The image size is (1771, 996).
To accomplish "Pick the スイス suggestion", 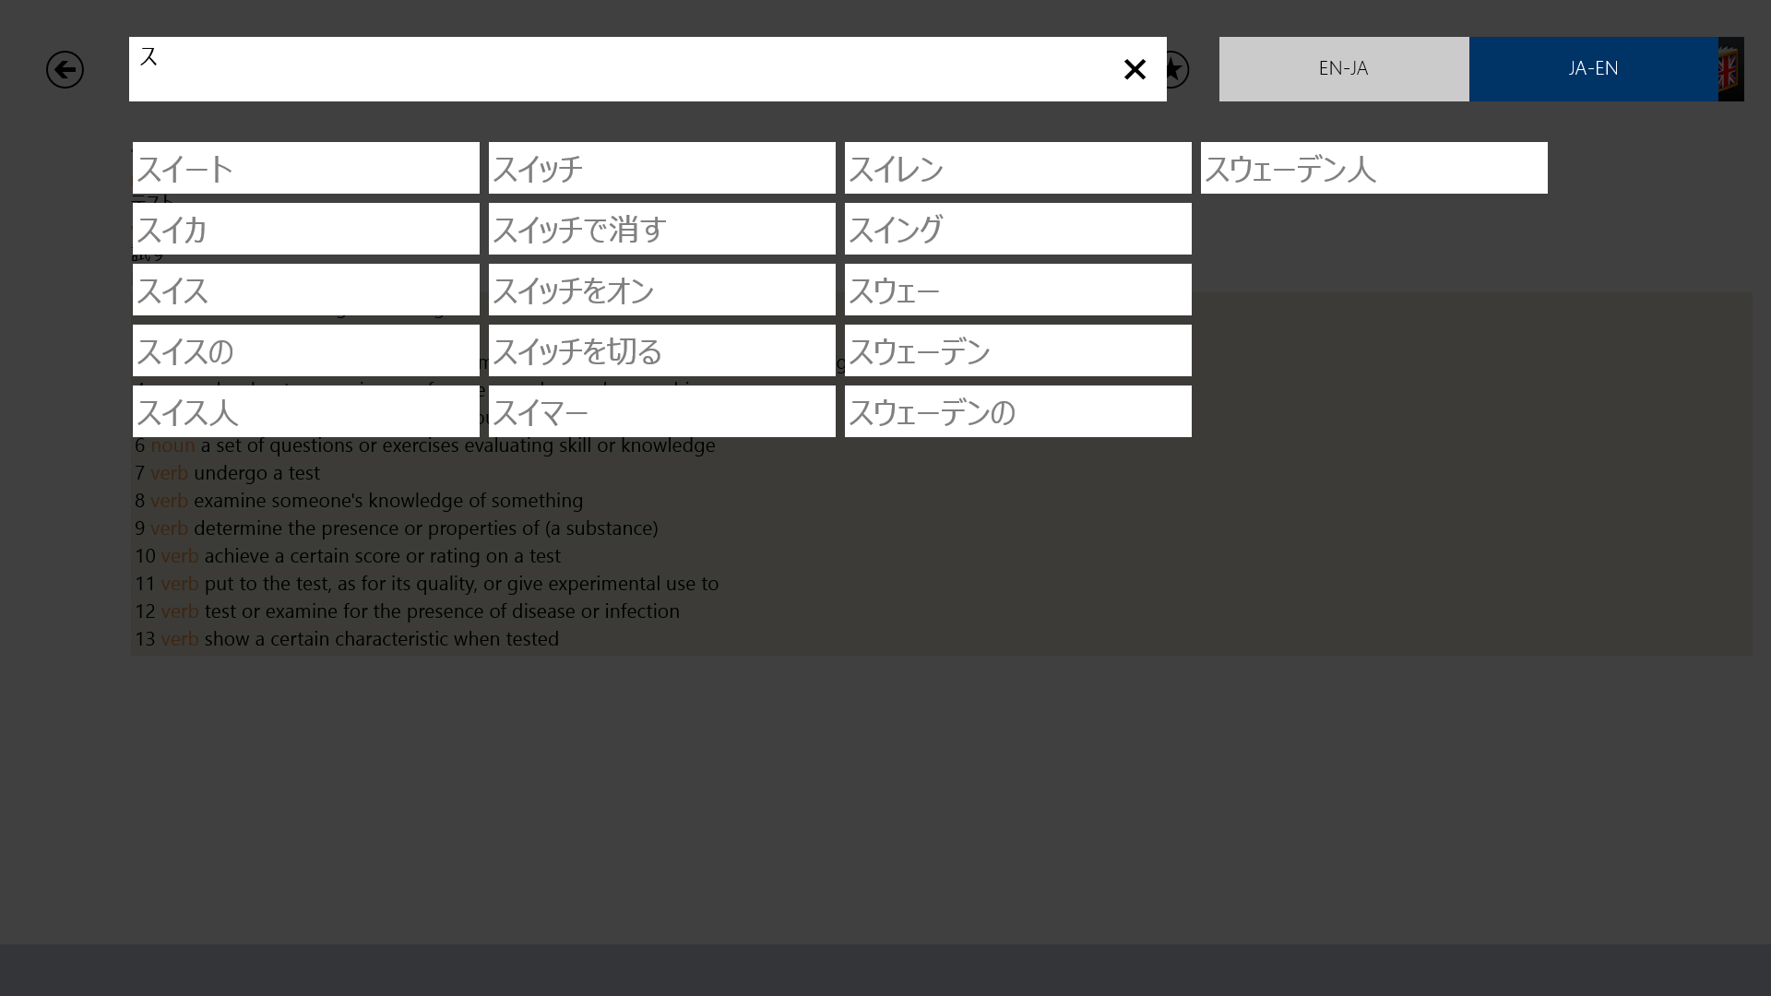I will pos(305,290).
